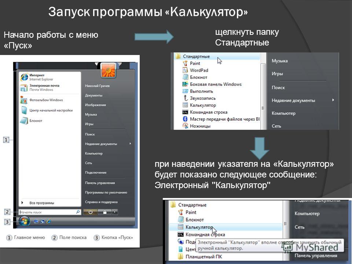Click the Show desktop quick launch icon

[36, 221]
